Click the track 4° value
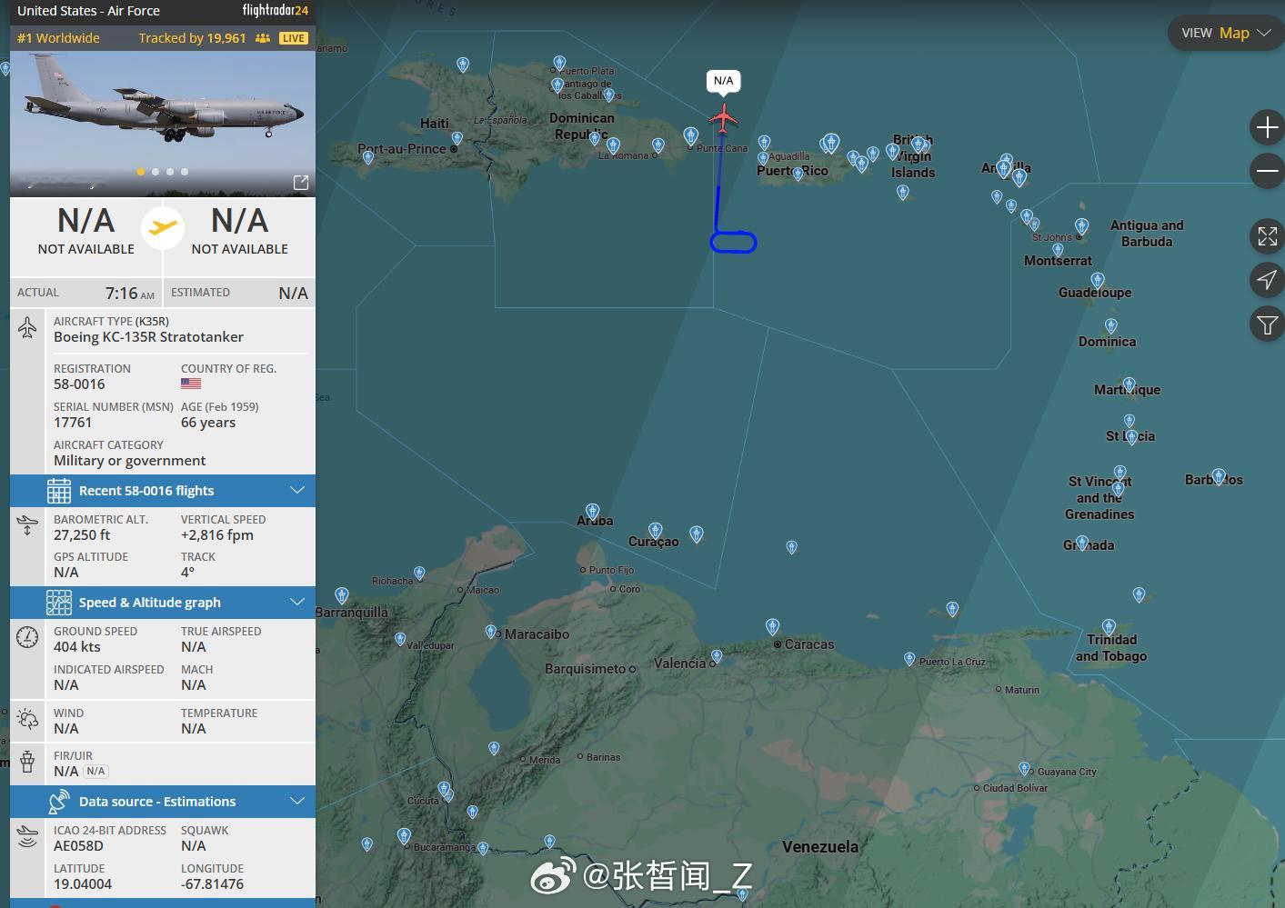This screenshot has width=1285, height=908. [187, 573]
